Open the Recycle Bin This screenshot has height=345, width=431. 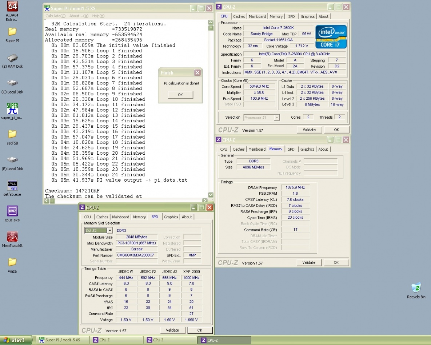pyautogui.click(x=416, y=288)
